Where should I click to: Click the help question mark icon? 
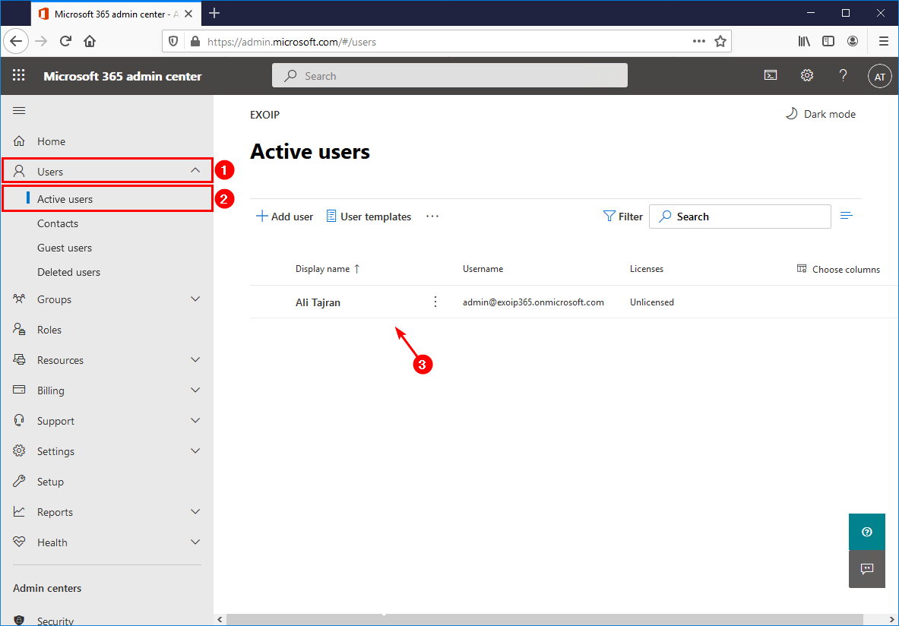843,75
